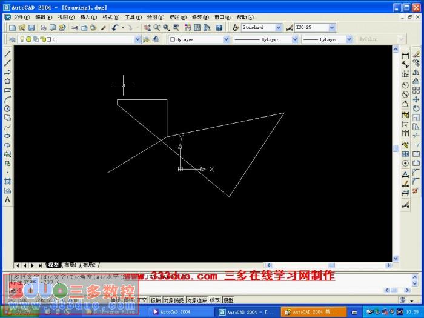Open the 修改(M) menu
This screenshot has width=424, height=318.
pos(200,18)
